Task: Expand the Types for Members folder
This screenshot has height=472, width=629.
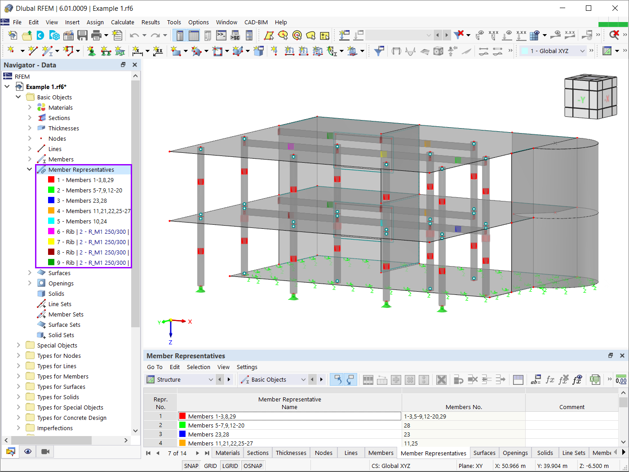Action: (x=18, y=376)
